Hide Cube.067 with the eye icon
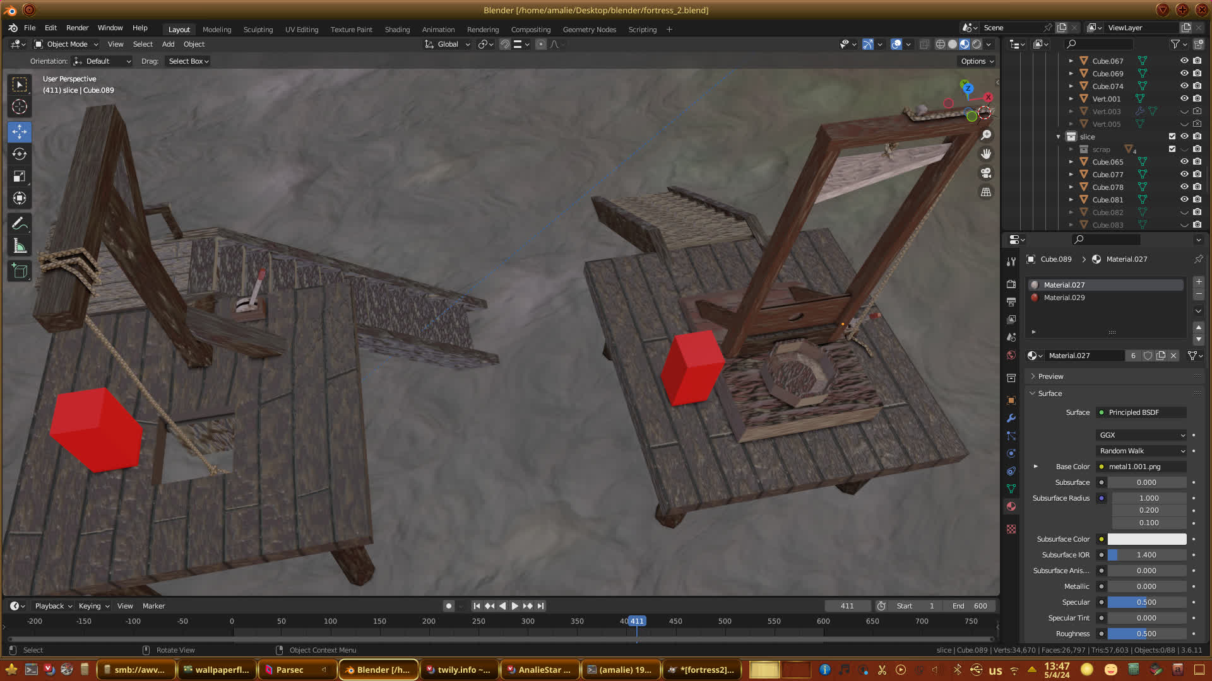This screenshot has width=1212, height=681. [1184, 61]
